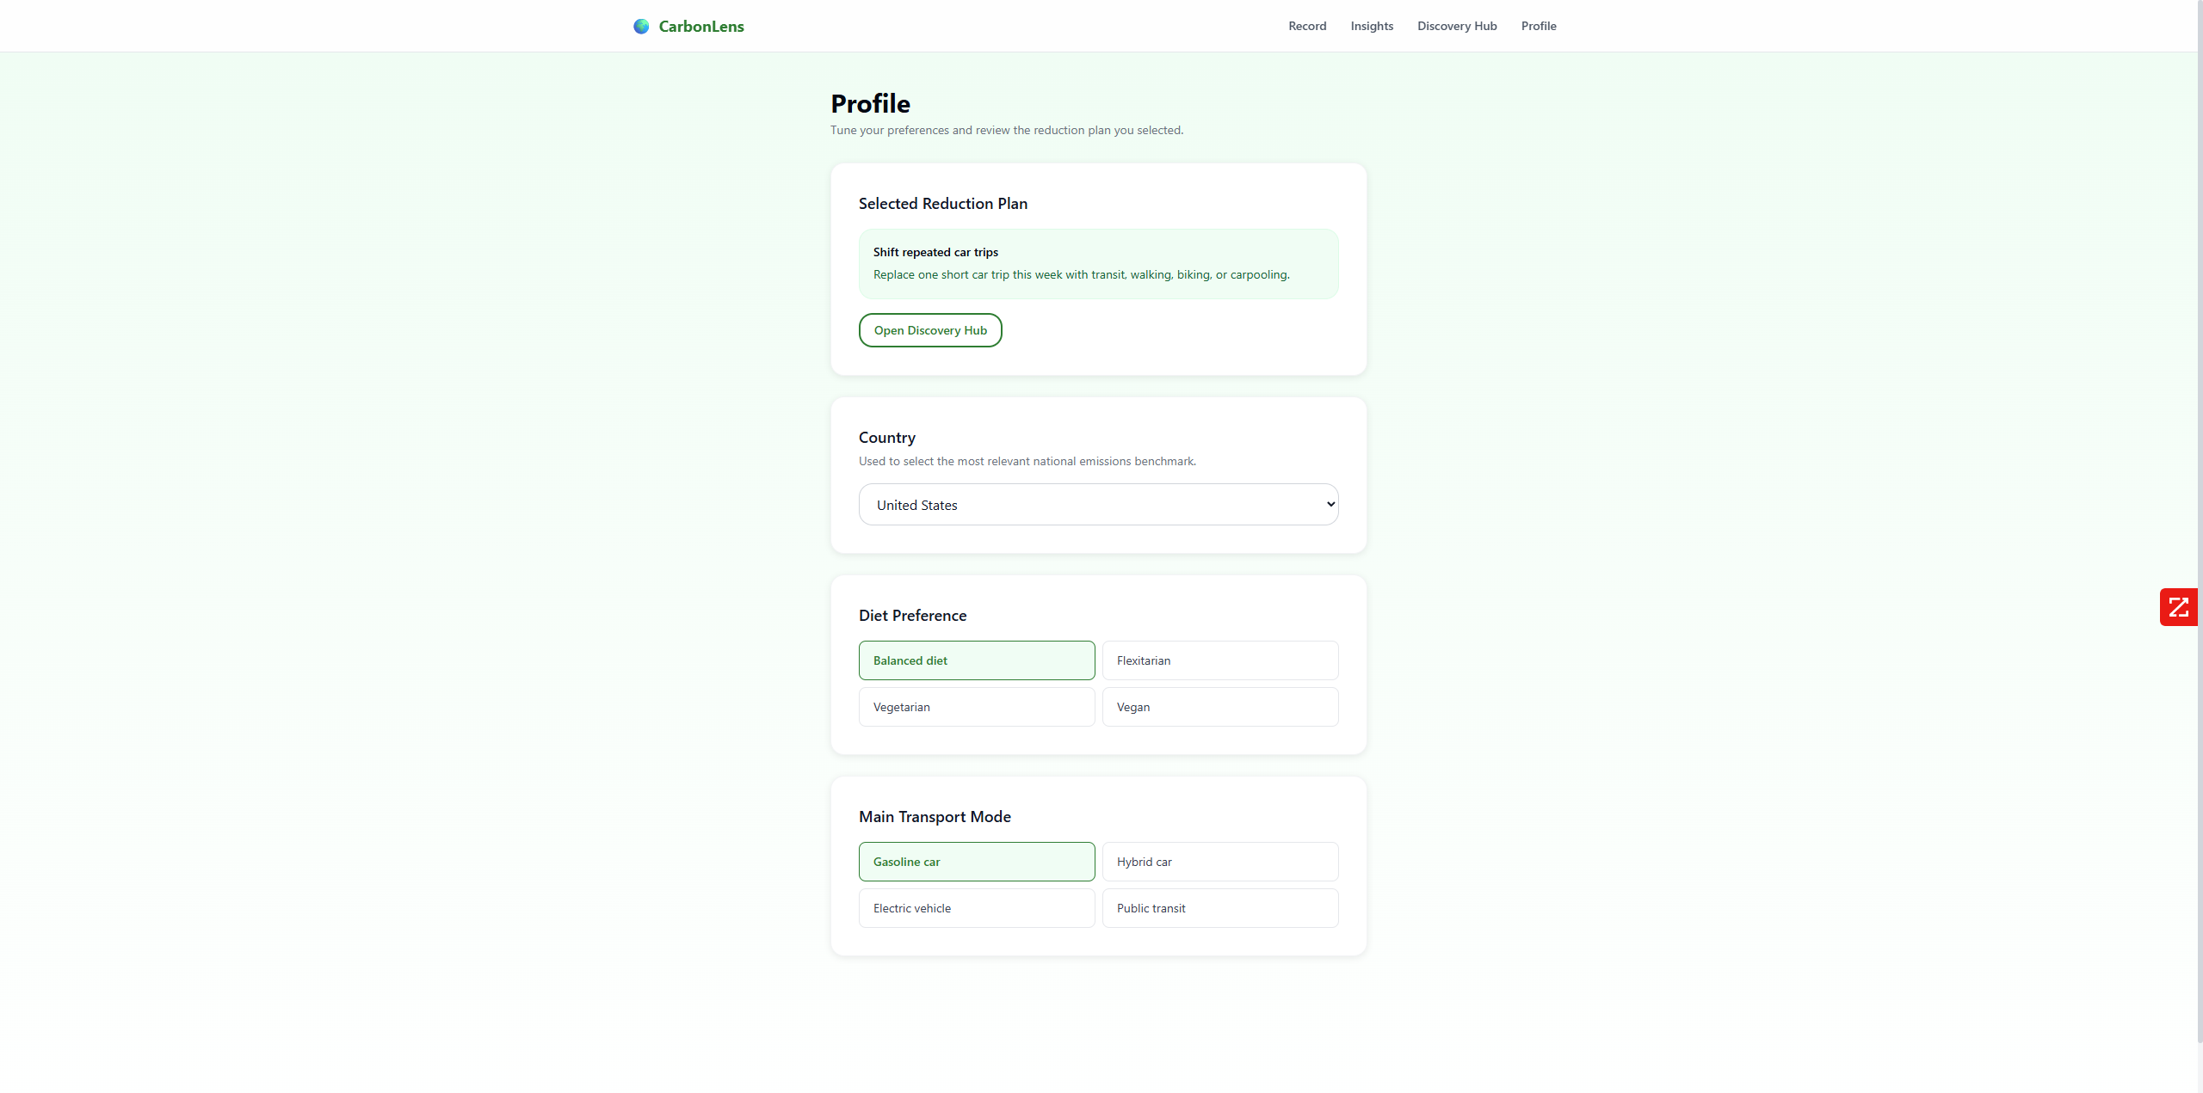Click the CarbonLens globe logo icon
Screen dimensions: 2203x1093
(641, 27)
